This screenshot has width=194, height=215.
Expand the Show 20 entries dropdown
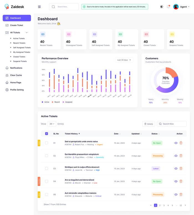(x=52, y=124)
